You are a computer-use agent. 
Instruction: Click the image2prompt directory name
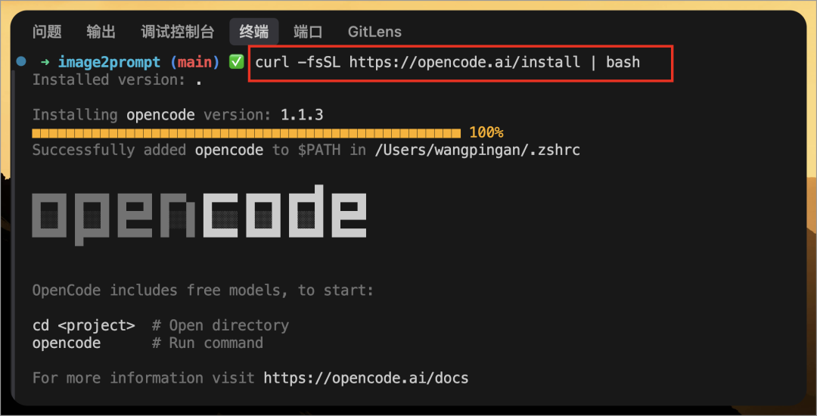coord(109,63)
